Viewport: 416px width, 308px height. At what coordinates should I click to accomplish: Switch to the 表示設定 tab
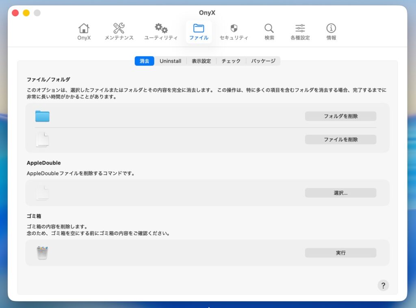pyautogui.click(x=201, y=61)
